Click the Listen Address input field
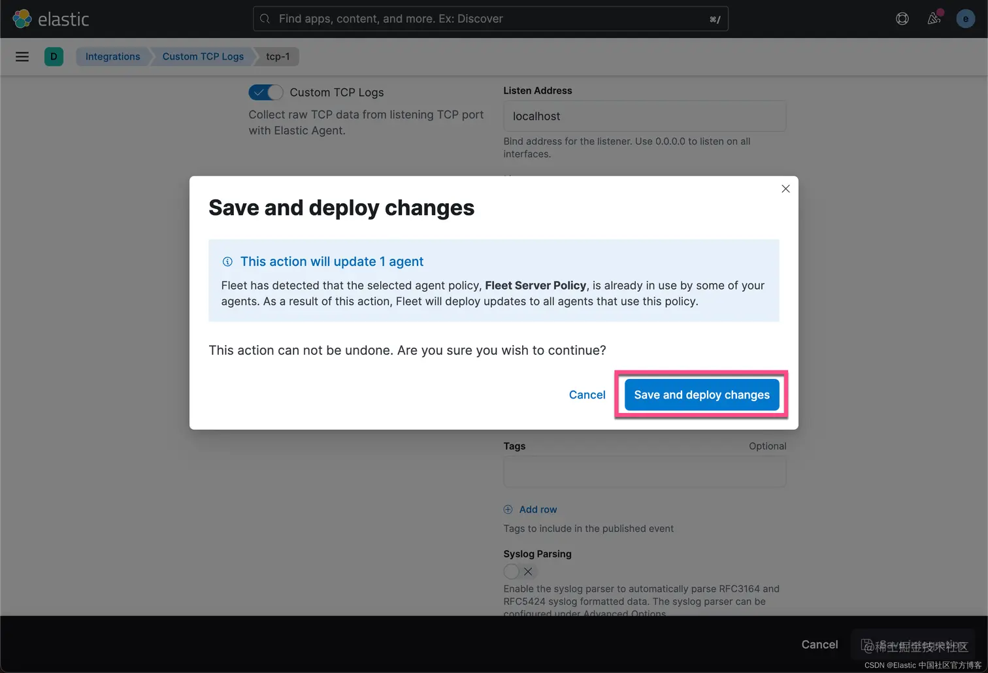 [644, 116]
